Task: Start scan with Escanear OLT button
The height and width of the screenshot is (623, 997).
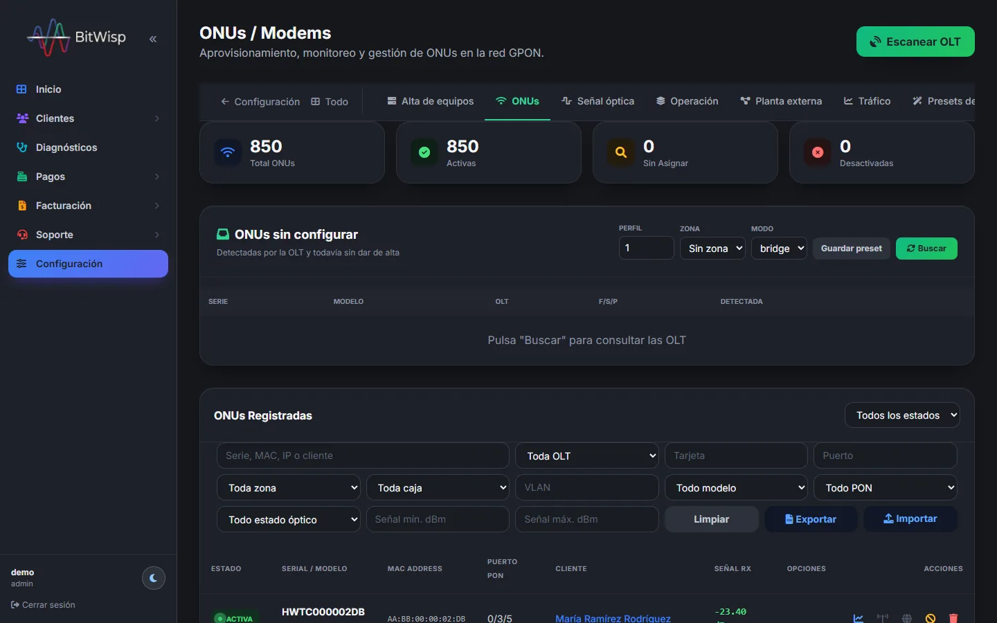Action: click(915, 42)
